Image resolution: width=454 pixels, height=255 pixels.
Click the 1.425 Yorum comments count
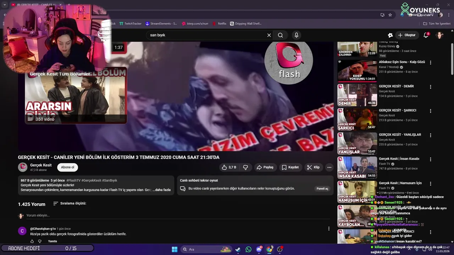(32, 204)
